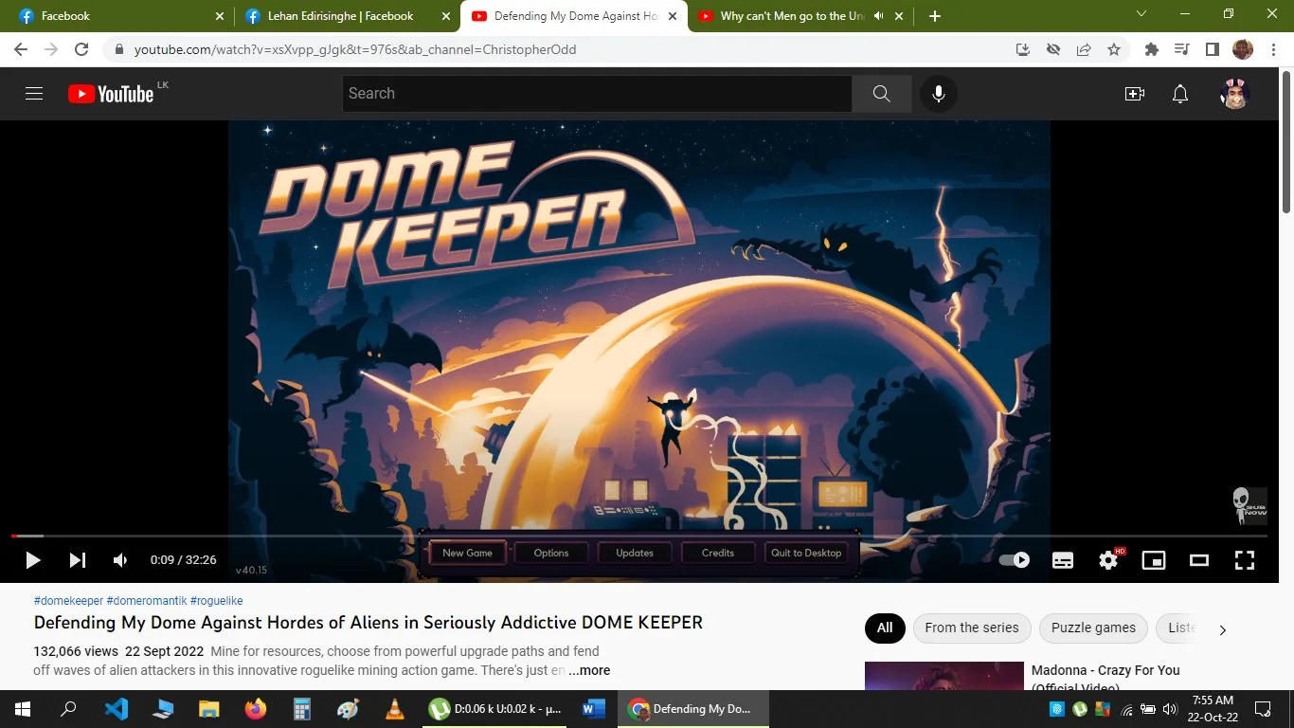The width and height of the screenshot is (1294, 728).
Task: Open the system volume control
Action: (1169, 709)
